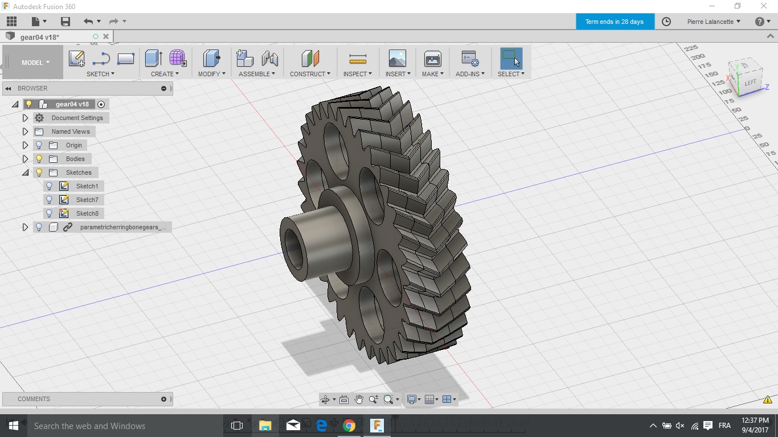Click the Look At navigation icon
This screenshot has height=437, width=778.
coord(344,399)
